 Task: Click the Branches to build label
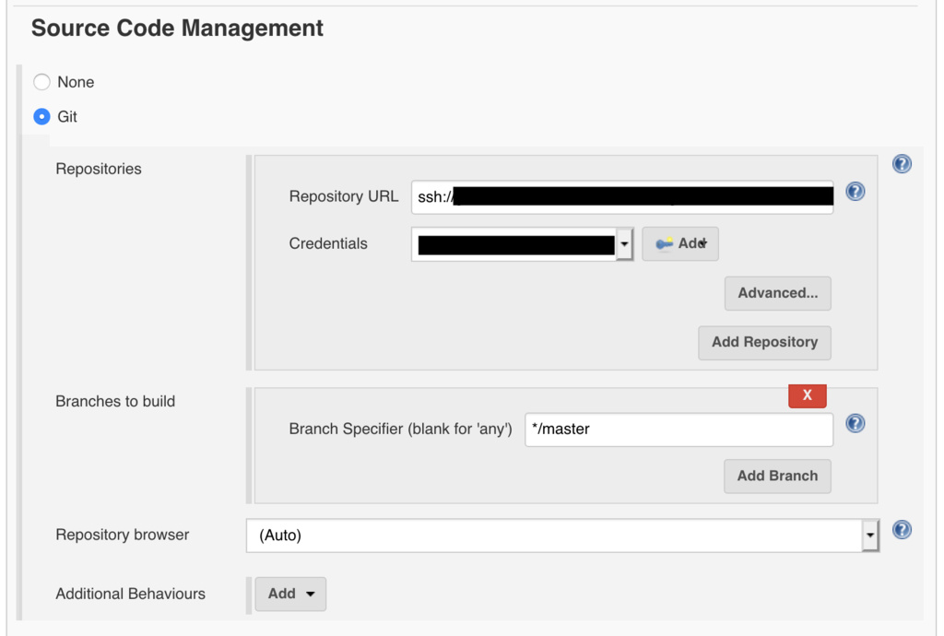115,401
